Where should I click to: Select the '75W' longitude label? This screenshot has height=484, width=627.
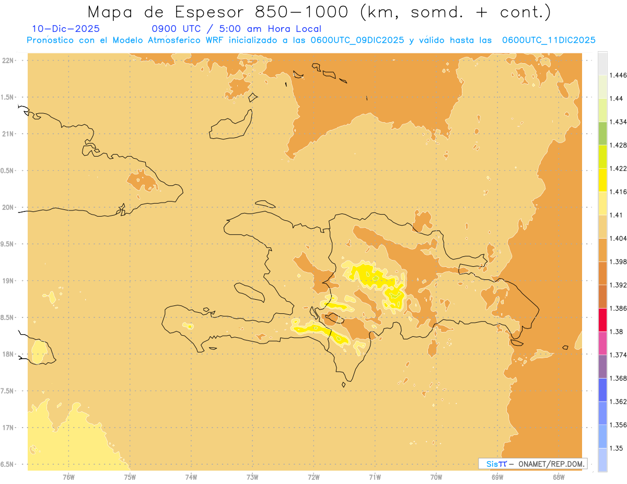click(130, 477)
